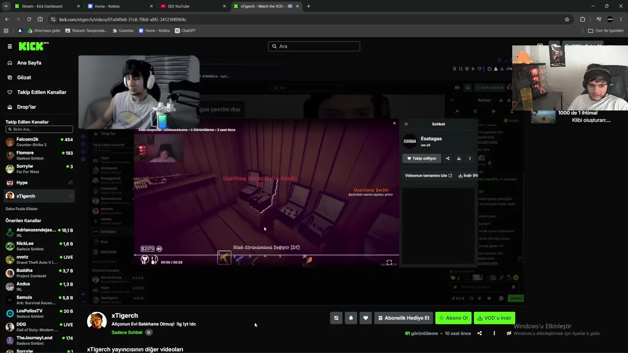
Task: Toggle follow heart for xTigerch
Action: 366,318
